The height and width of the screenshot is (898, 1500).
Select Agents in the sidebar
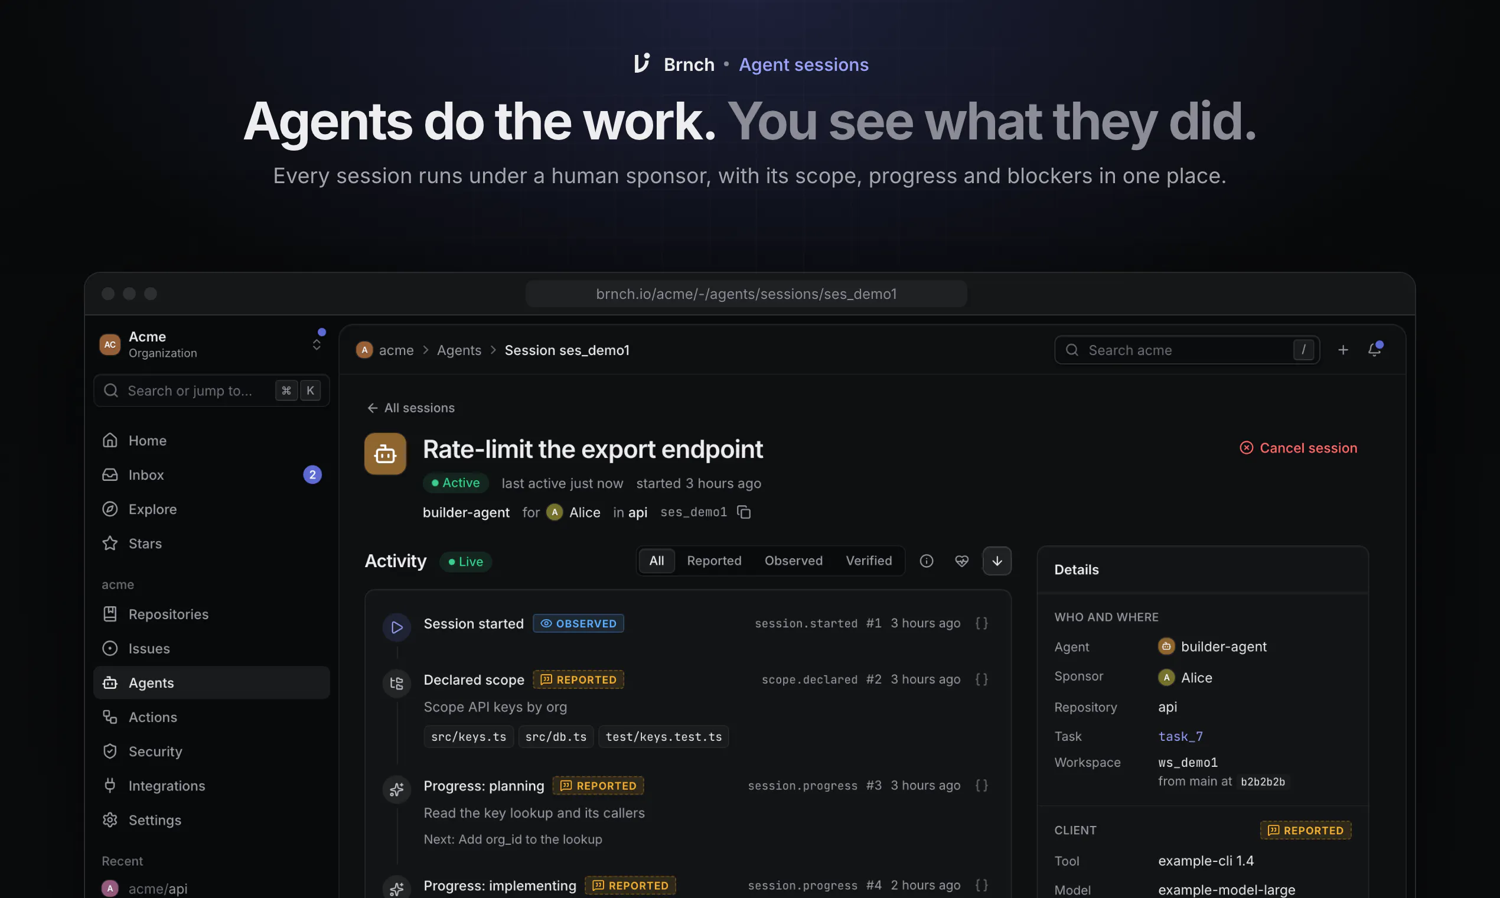click(x=211, y=682)
